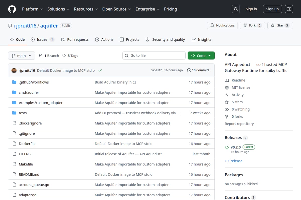Screen dimensions: 301x200
Task: View 1 Branch link
Action: (x=49, y=56)
